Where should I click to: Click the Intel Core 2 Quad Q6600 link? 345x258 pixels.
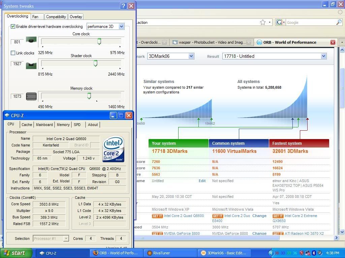point(184,216)
